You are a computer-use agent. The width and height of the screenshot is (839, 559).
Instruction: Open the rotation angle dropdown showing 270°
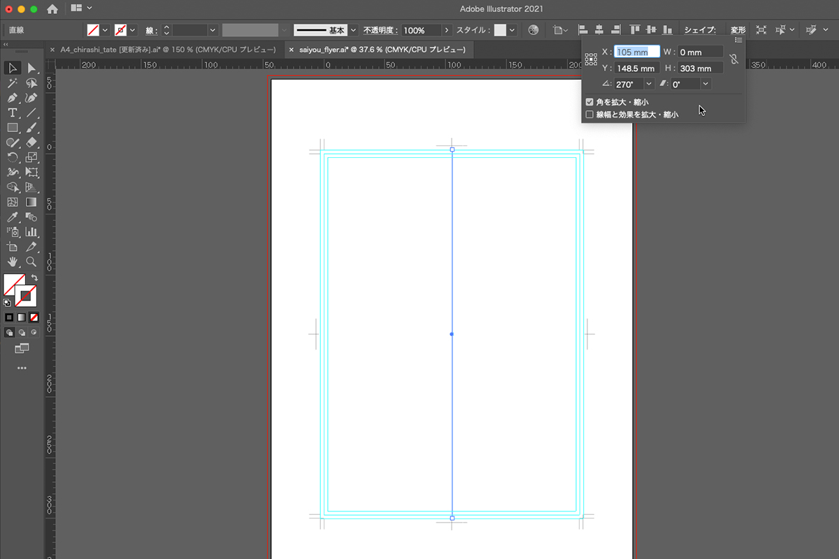coord(650,84)
